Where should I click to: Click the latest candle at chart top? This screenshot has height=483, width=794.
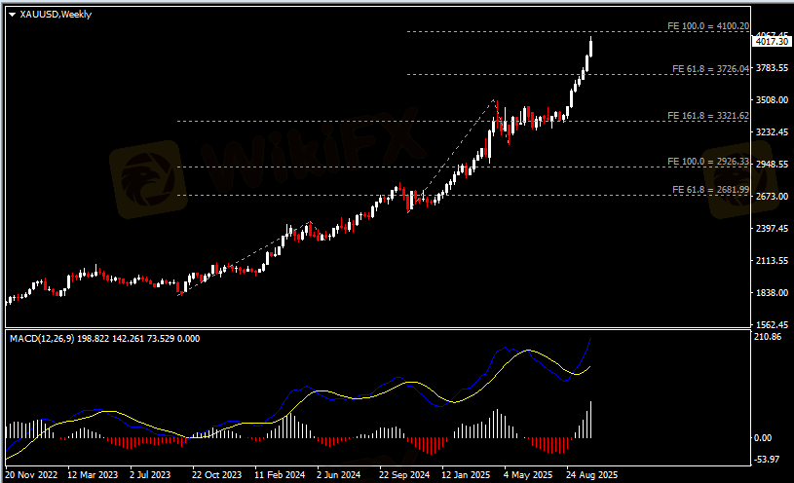point(591,47)
